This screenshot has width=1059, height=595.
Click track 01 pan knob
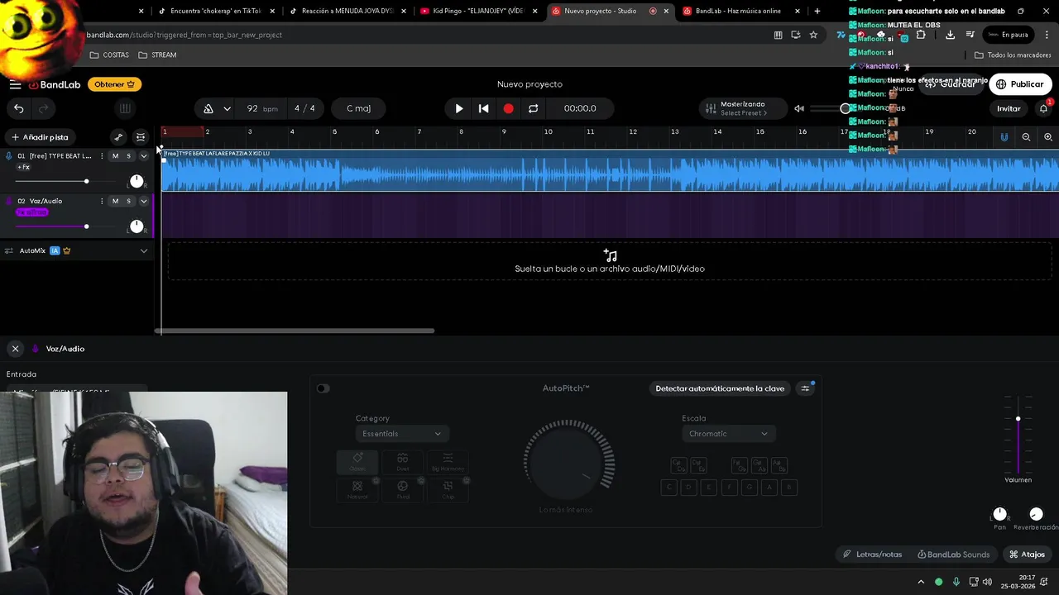pyautogui.click(x=137, y=181)
